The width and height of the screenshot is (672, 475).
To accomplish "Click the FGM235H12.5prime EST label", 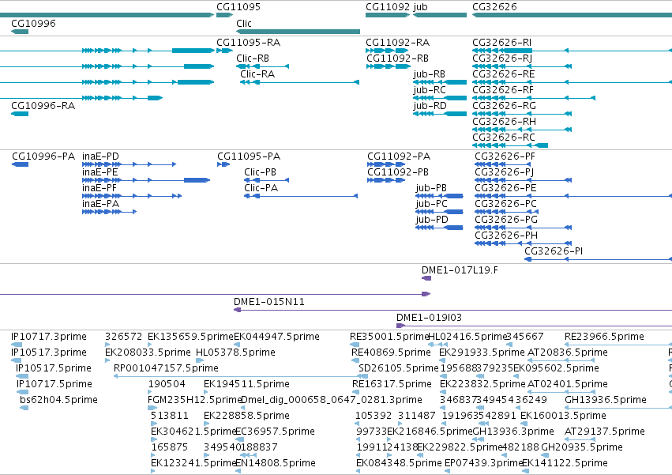I will (x=194, y=400).
